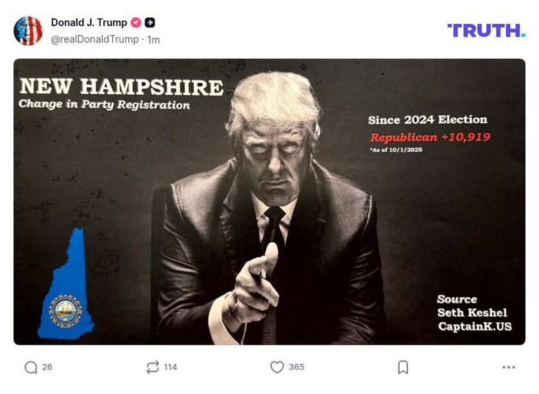Viewport: 539px width, 394px height.
Task: Click the red verified checkmark badge
Action: (x=136, y=22)
